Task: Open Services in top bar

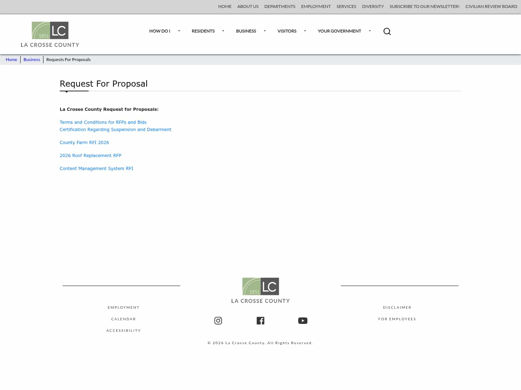Action: point(346,6)
